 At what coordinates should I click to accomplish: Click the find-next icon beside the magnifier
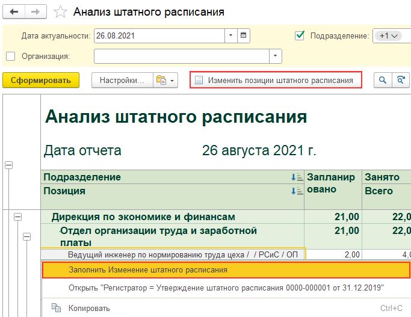click(401, 80)
